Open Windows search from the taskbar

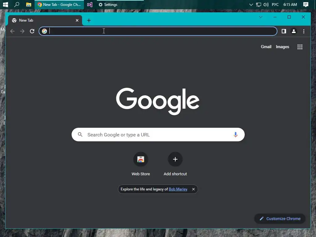pyautogui.click(x=17, y=4)
